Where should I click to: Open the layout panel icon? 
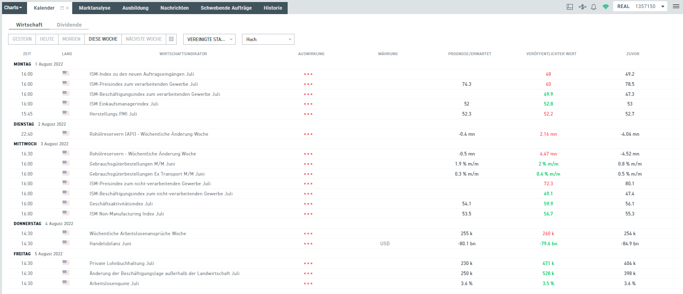[570, 7]
